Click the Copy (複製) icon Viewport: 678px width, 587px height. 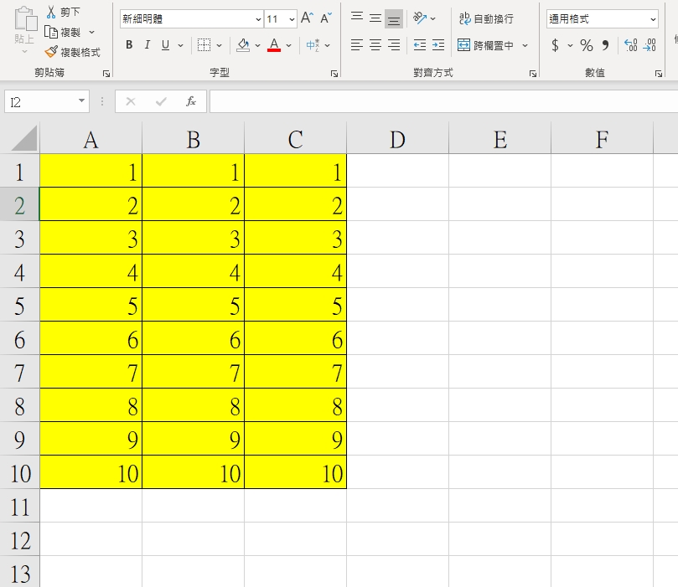click(51, 33)
